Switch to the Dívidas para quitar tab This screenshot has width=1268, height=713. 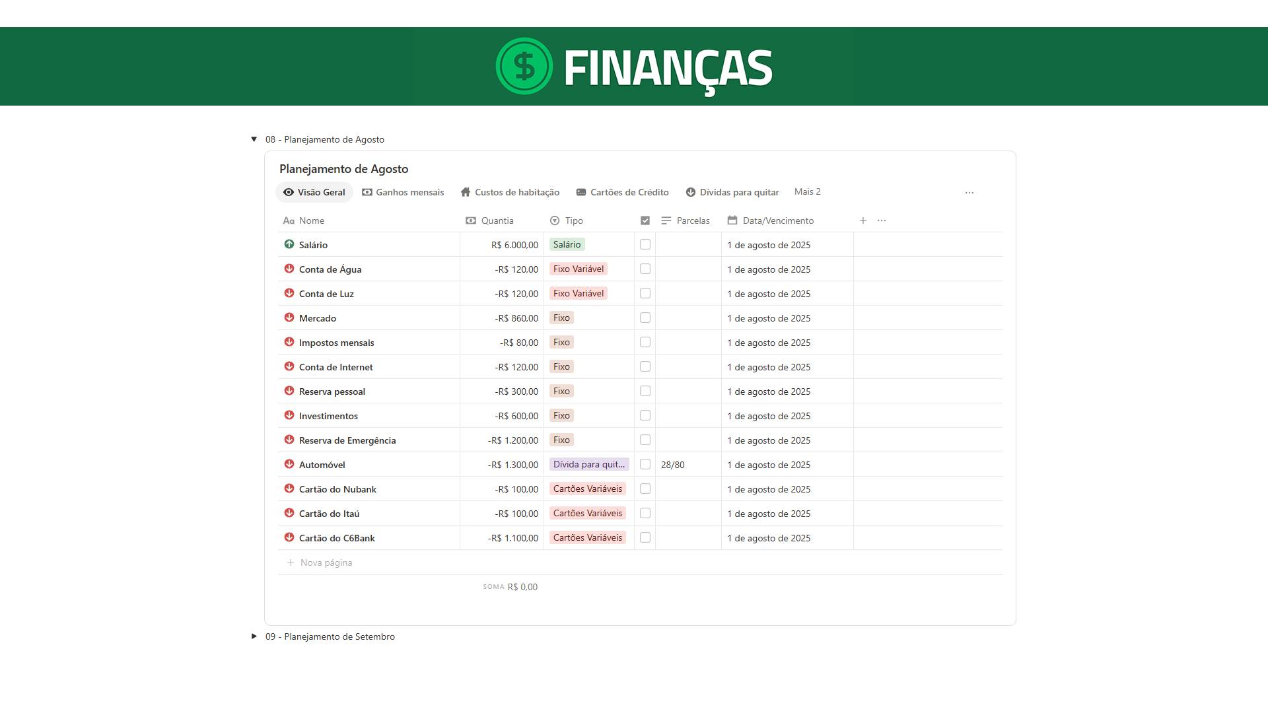point(732,192)
